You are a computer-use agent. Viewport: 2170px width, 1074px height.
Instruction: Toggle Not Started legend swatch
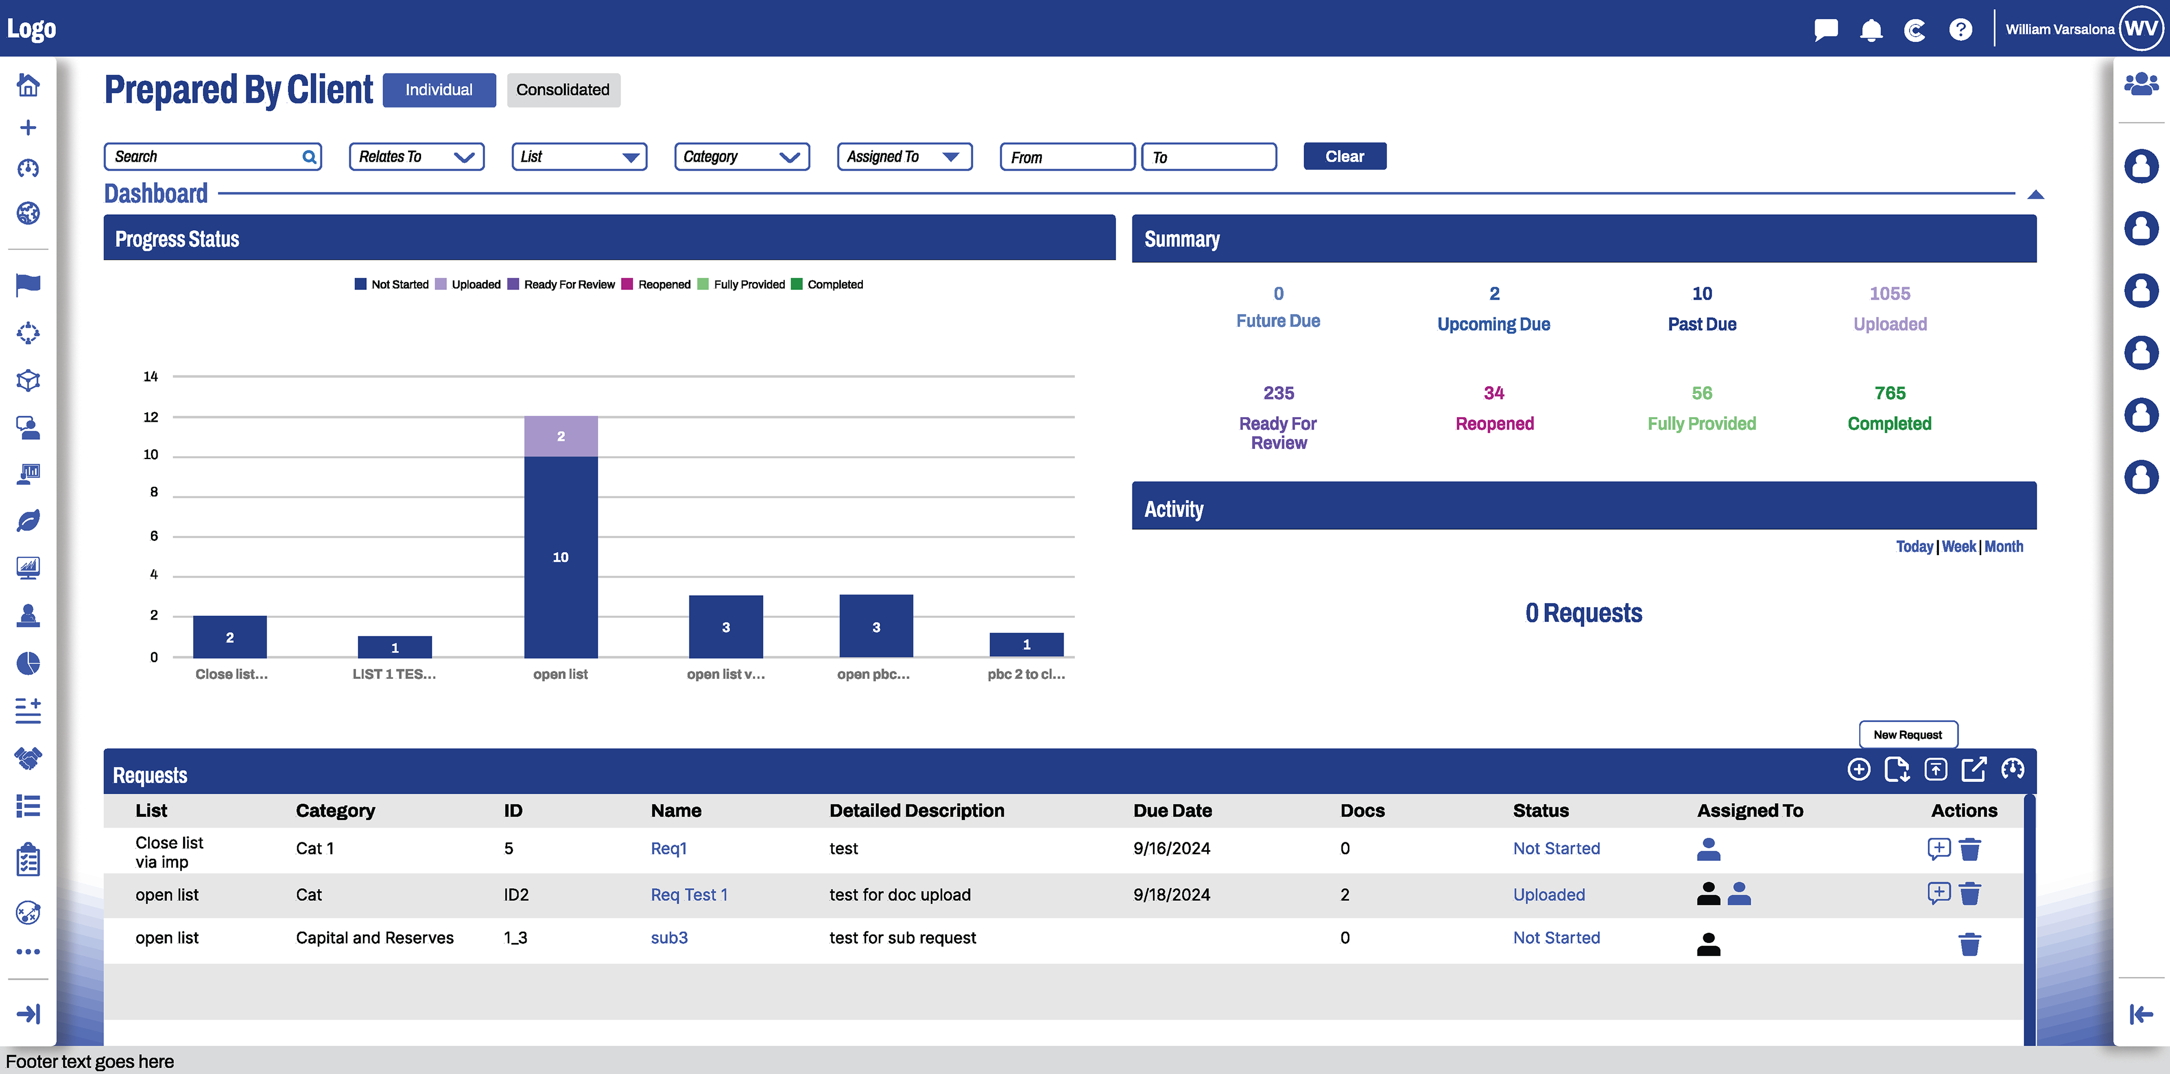[x=361, y=284]
